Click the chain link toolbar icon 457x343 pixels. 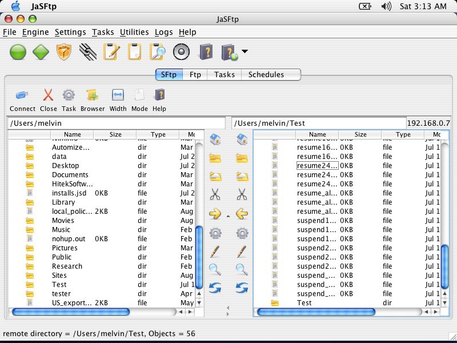click(88, 52)
